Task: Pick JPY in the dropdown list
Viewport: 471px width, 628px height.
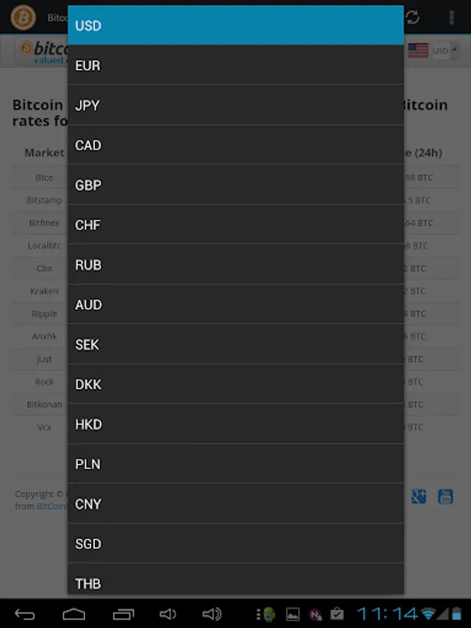Action: tap(235, 105)
